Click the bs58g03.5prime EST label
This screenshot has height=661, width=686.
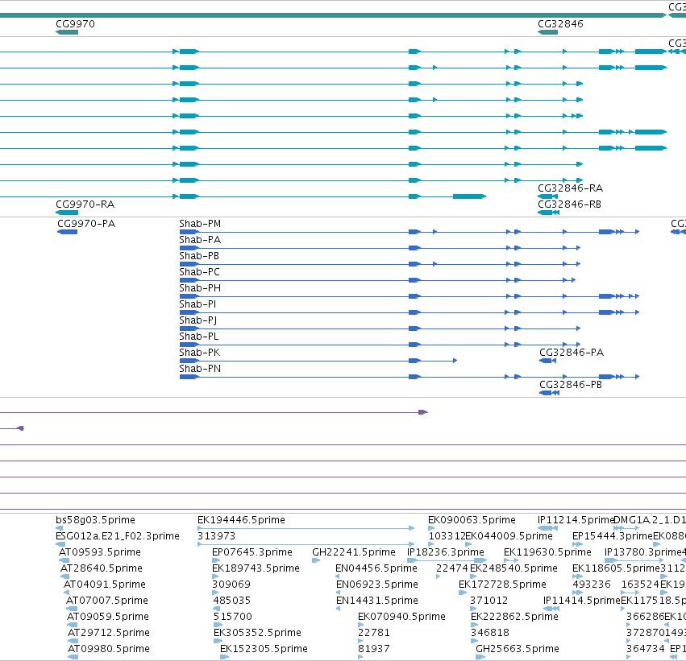[95, 520]
